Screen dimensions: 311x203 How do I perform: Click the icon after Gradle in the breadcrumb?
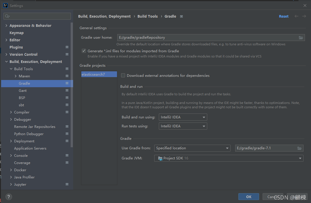click(x=181, y=16)
